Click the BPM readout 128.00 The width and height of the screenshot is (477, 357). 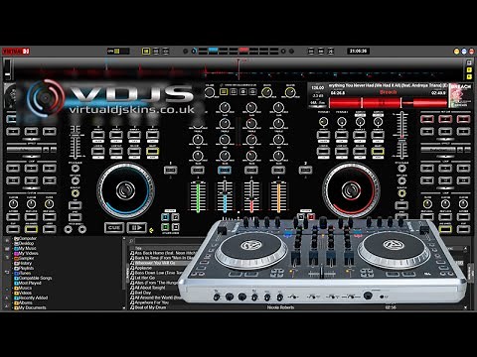(x=317, y=88)
